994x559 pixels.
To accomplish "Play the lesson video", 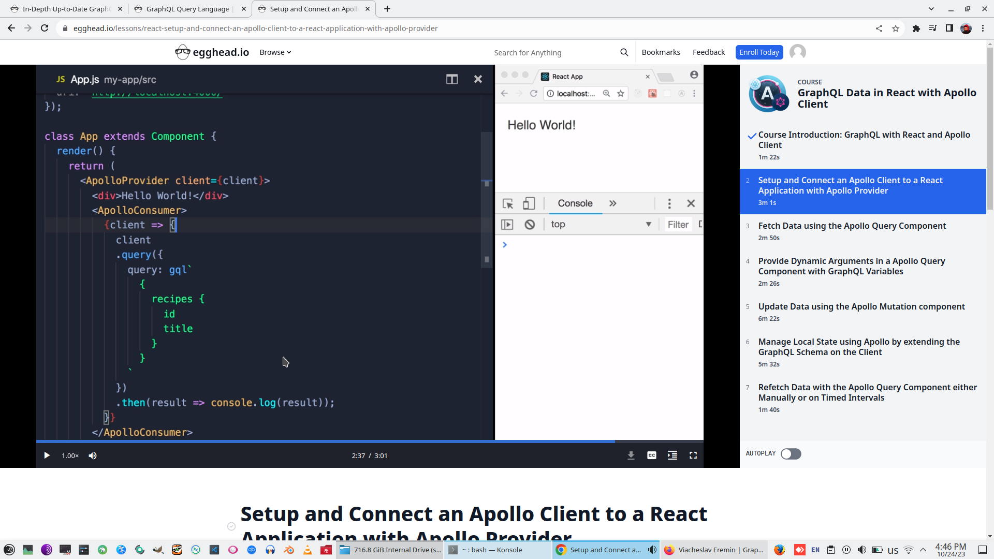I will pyautogui.click(x=47, y=455).
